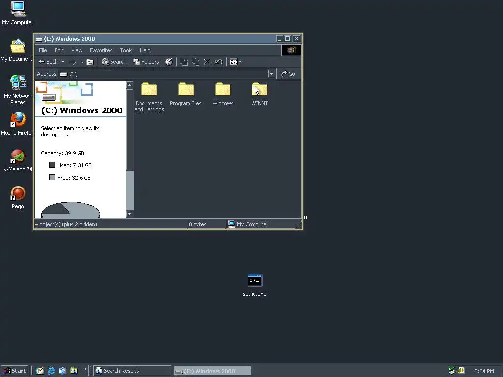Click the folder search quick launch icon
This screenshot has height=377, width=503.
(x=74, y=371)
